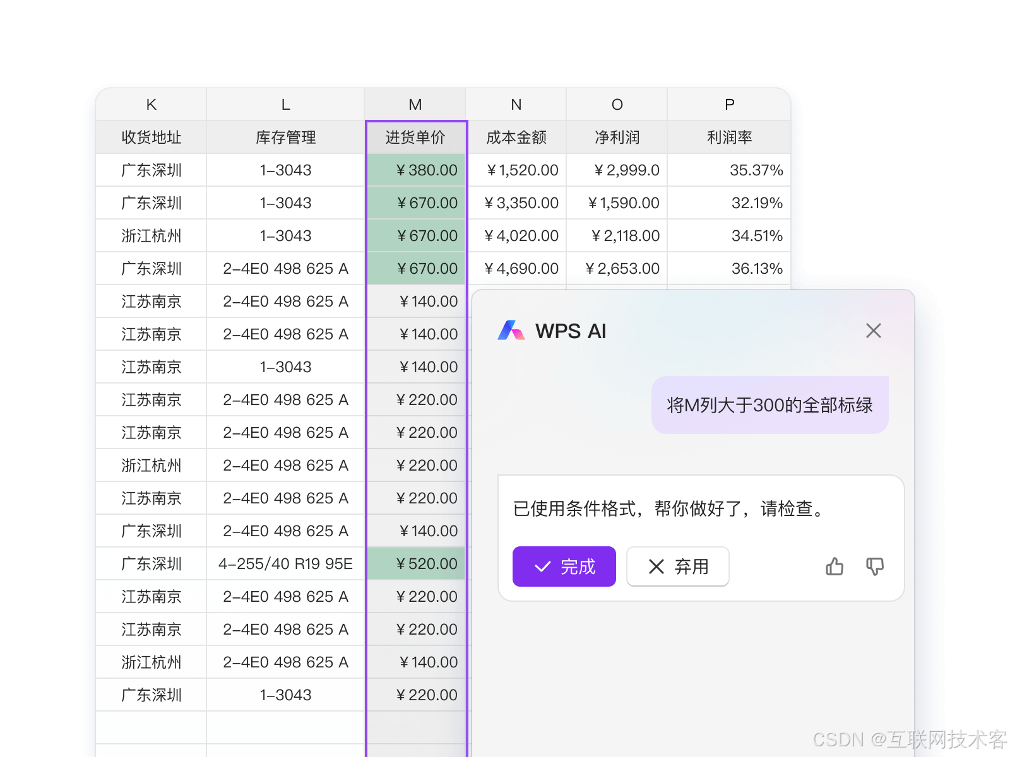
Task: Select profit rate cell 32.19%
Action: coord(729,203)
